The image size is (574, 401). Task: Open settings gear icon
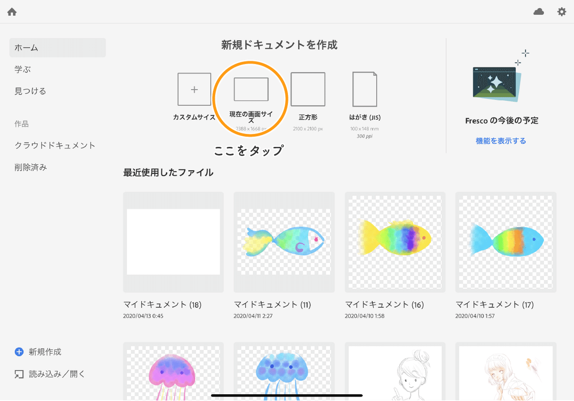(x=562, y=12)
